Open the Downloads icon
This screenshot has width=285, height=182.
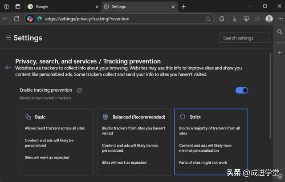pos(235,19)
